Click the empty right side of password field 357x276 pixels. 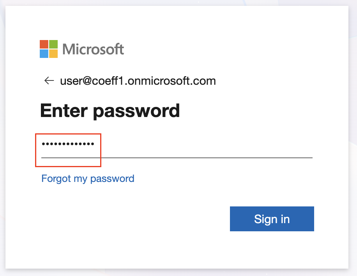click(x=234, y=146)
